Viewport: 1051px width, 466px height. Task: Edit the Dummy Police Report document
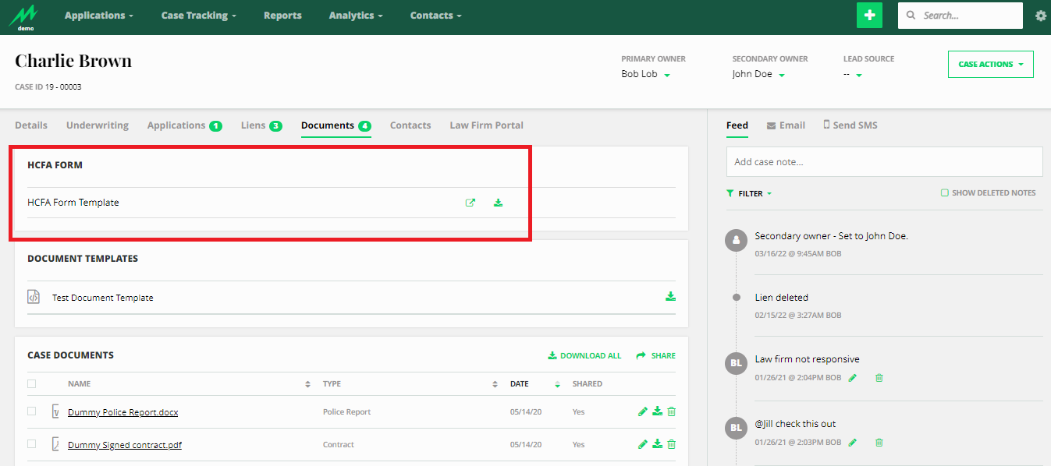(642, 411)
